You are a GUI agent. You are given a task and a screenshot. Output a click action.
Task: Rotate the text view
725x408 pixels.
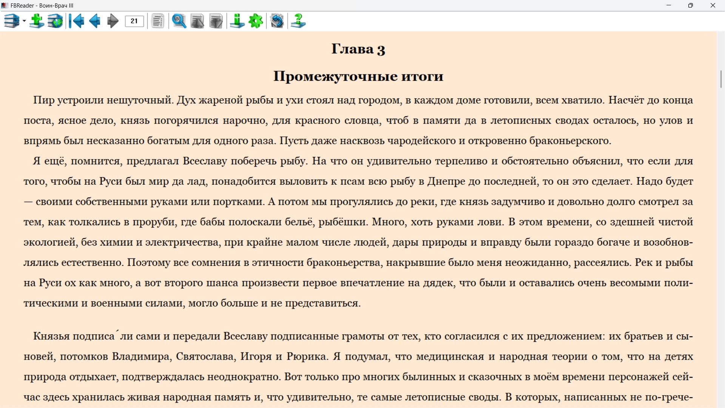pos(277,21)
